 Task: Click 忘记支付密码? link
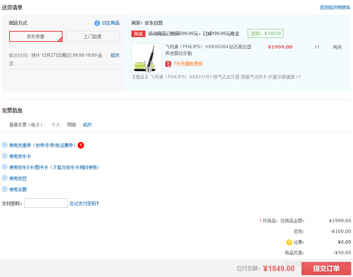click(x=84, y=203)
